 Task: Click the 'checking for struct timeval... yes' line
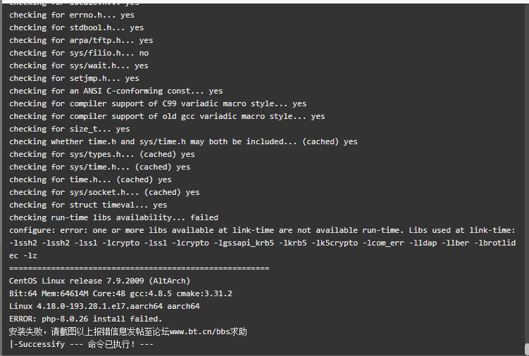click(88, 205)
